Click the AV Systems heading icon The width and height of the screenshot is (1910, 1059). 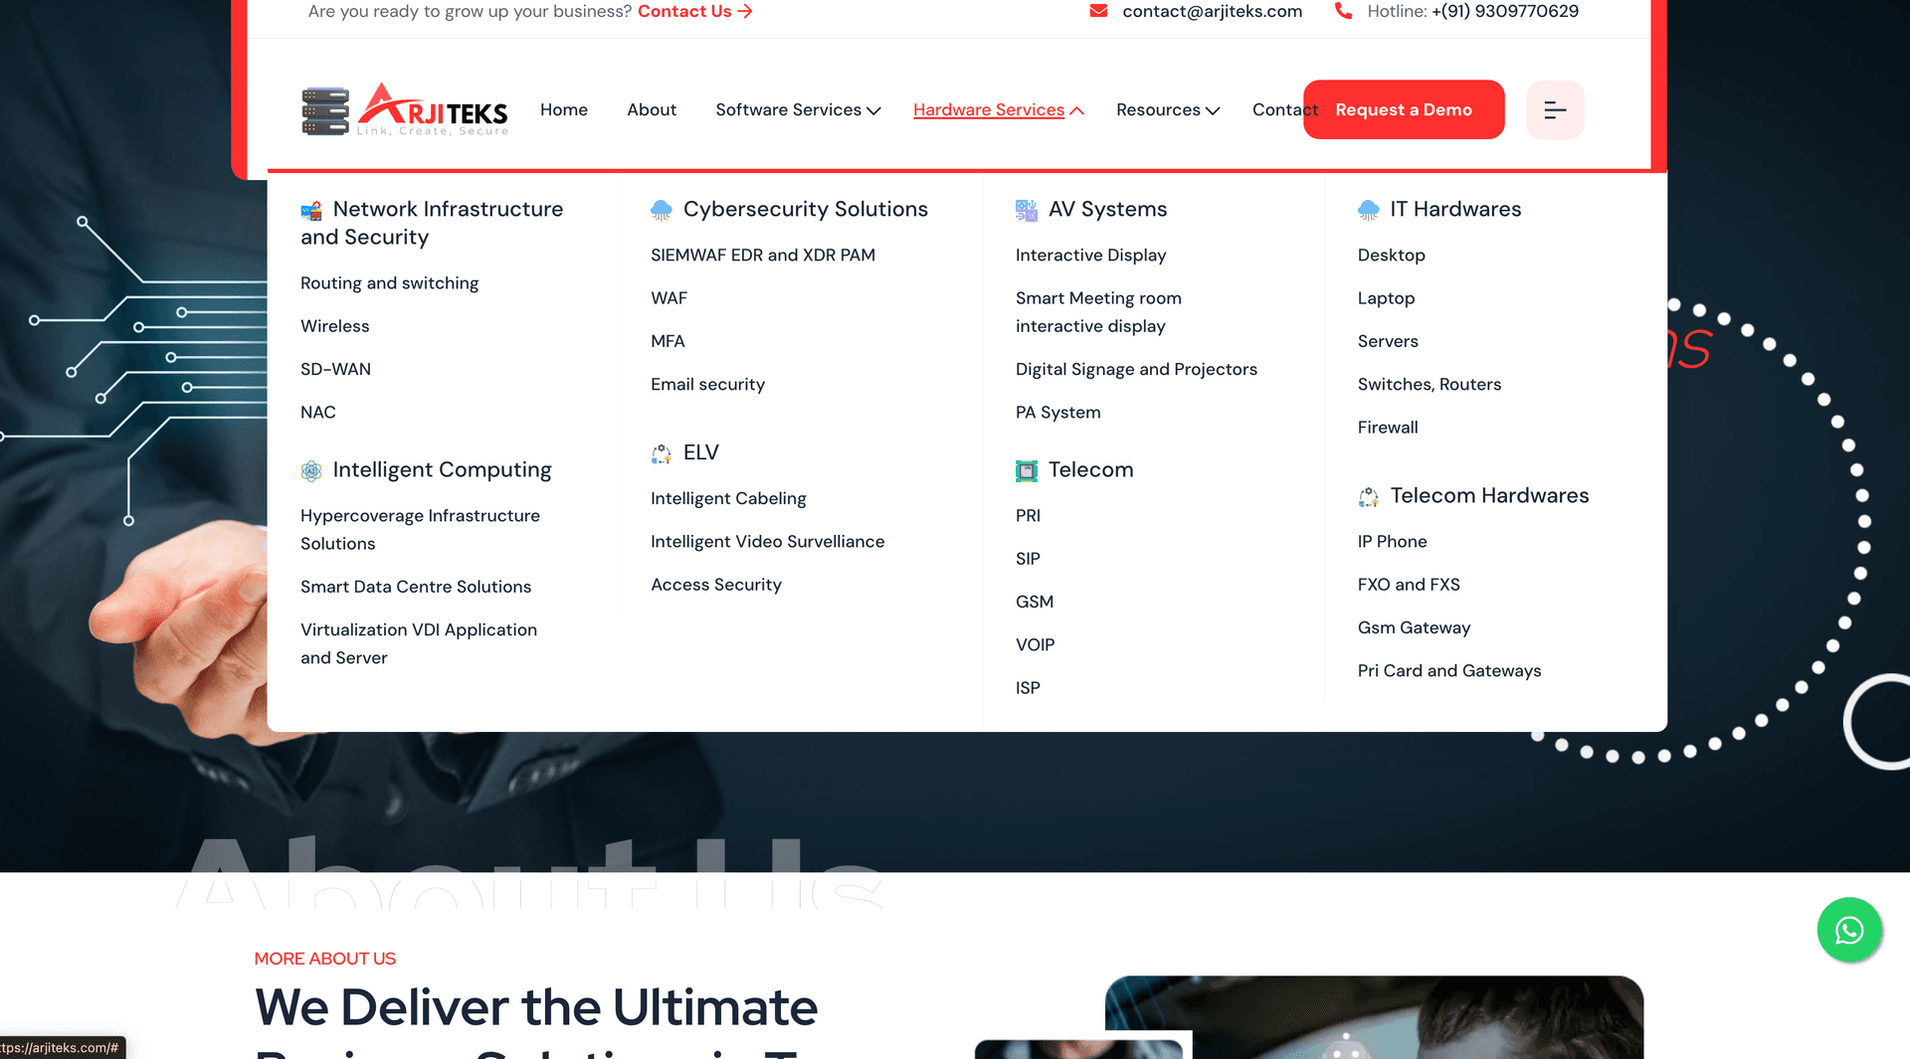[x=1027, y=210]
